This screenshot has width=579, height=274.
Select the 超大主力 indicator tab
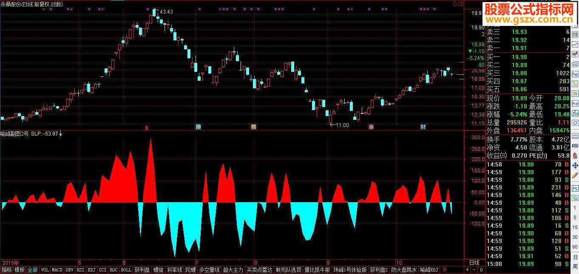tap(233, 270)
